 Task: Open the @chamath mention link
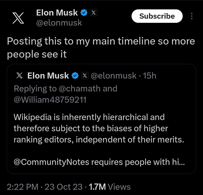[x=79, y=89]
